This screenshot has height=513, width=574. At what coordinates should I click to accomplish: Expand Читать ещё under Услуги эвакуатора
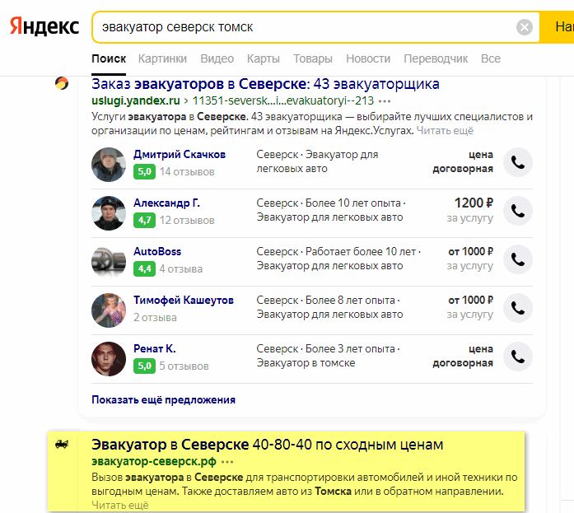(x=445, y=131)
